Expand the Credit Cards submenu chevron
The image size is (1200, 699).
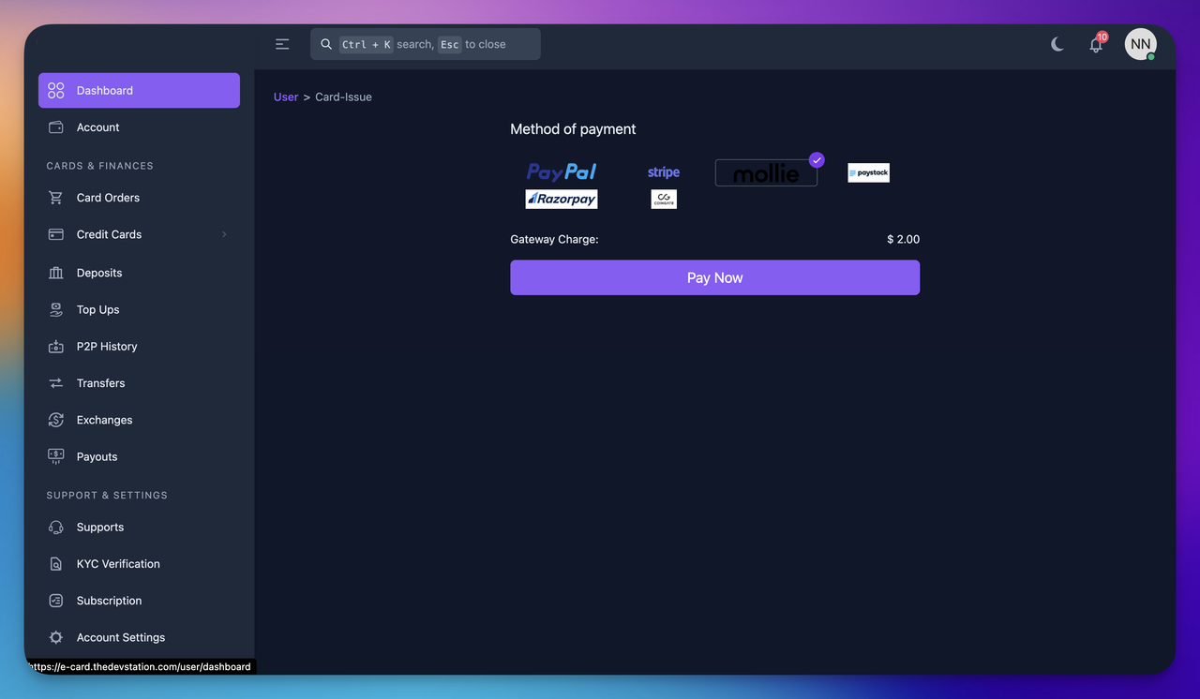pyautogui.click(x=224, y=234)
